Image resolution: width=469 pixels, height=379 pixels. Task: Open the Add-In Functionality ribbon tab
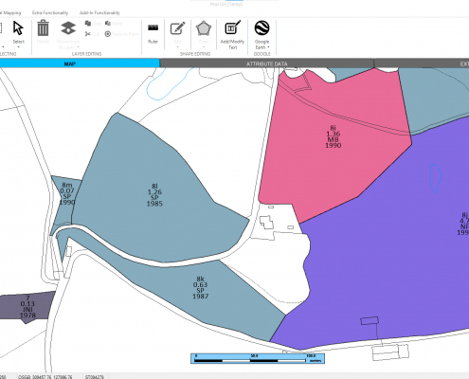click(99, 13)
